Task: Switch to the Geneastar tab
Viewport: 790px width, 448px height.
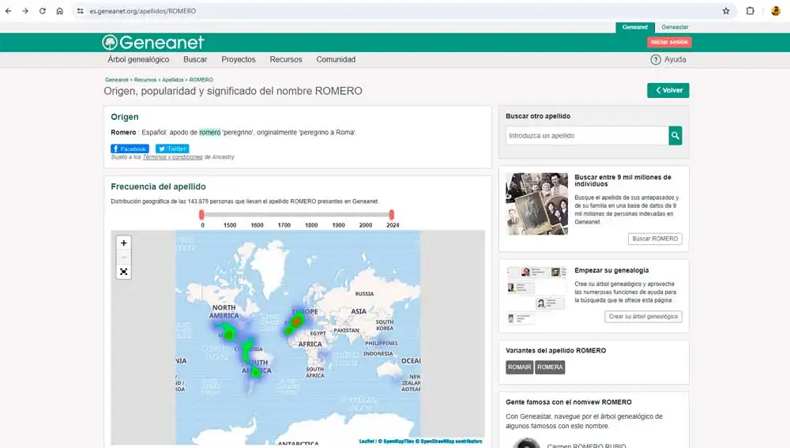Action: click(675, 27)
